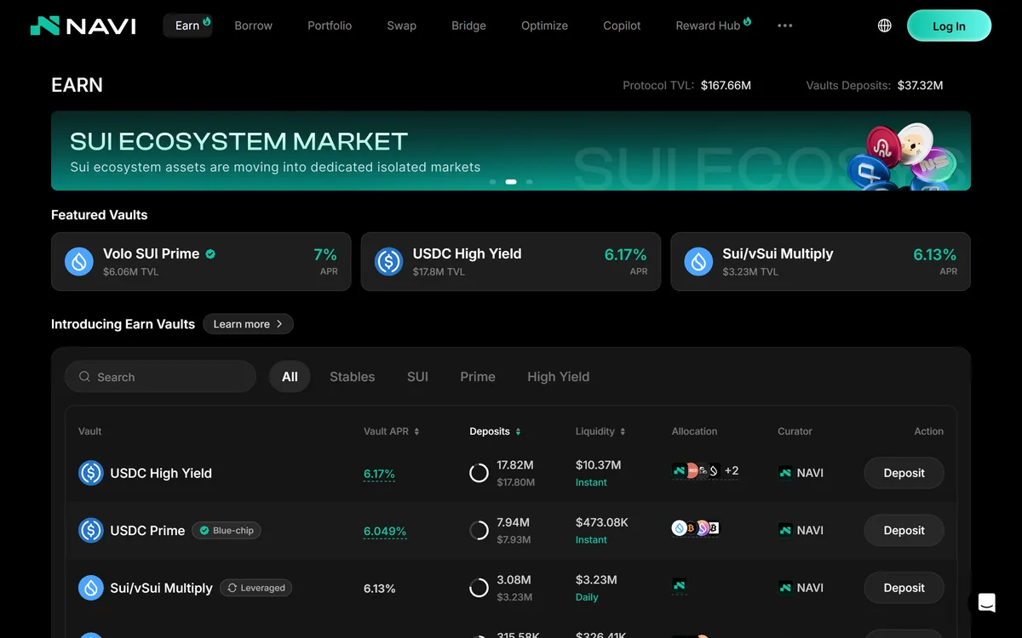This screenshot has height=638, width=1022.
Task: Click the Leveraged badge on Sui/vSui Multiply
Action: click(x=256, y=588)
